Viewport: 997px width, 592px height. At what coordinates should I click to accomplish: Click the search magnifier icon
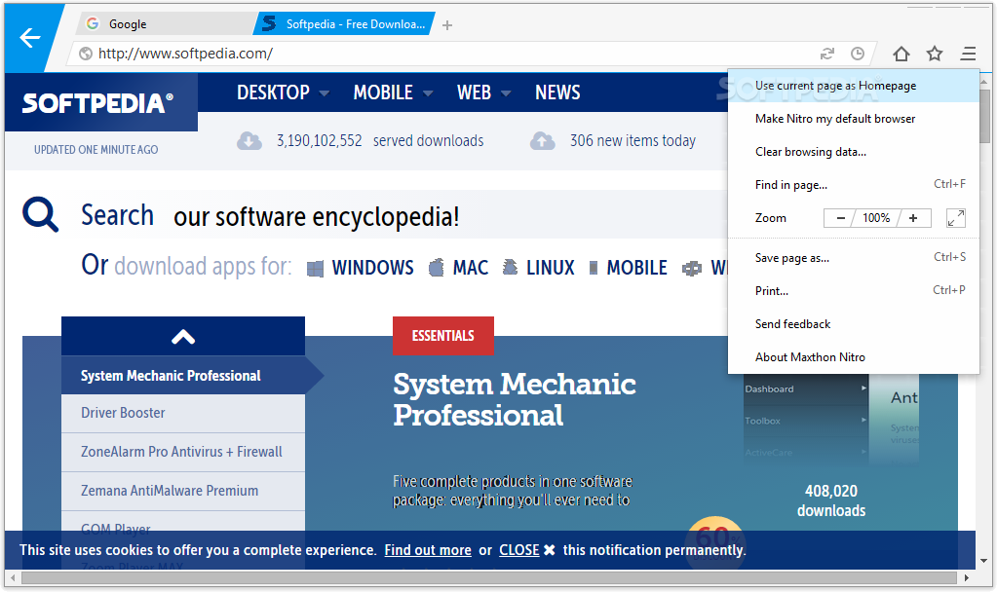click(40, 214)
